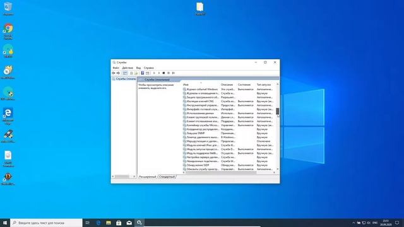Click the services list horizontal scrollbar left arrow
This screenshot has height=227, width=404.
184,173
